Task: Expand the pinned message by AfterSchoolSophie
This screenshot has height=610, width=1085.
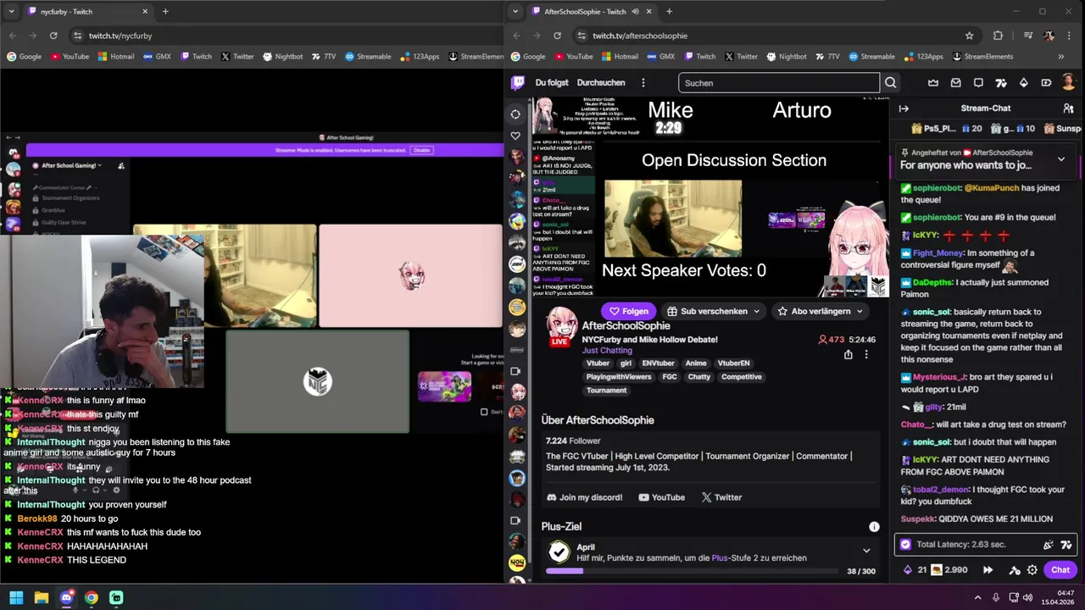Action: 1061,159
